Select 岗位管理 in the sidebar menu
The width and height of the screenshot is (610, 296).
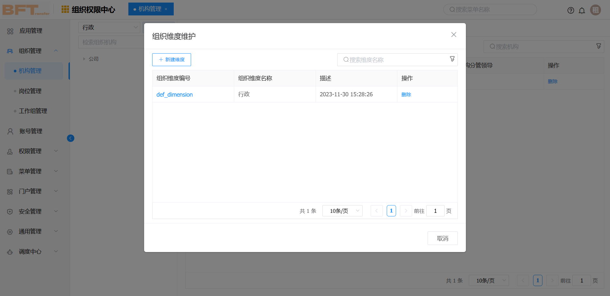(x=30, y=91)
